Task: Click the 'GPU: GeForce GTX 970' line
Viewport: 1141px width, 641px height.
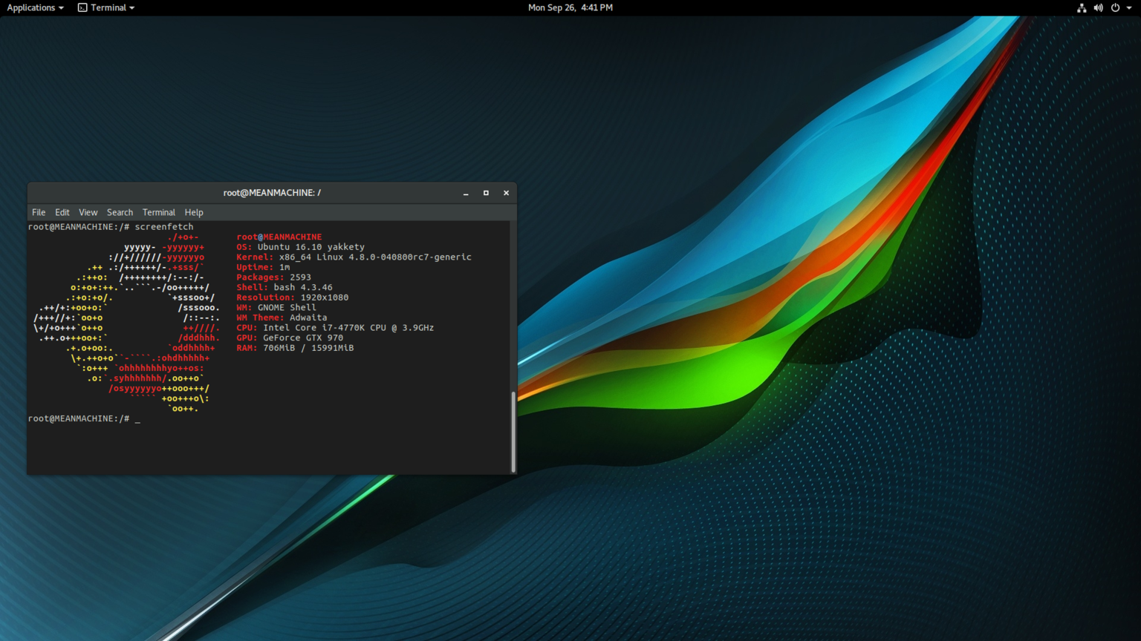Action: click(x=290, y=338)
